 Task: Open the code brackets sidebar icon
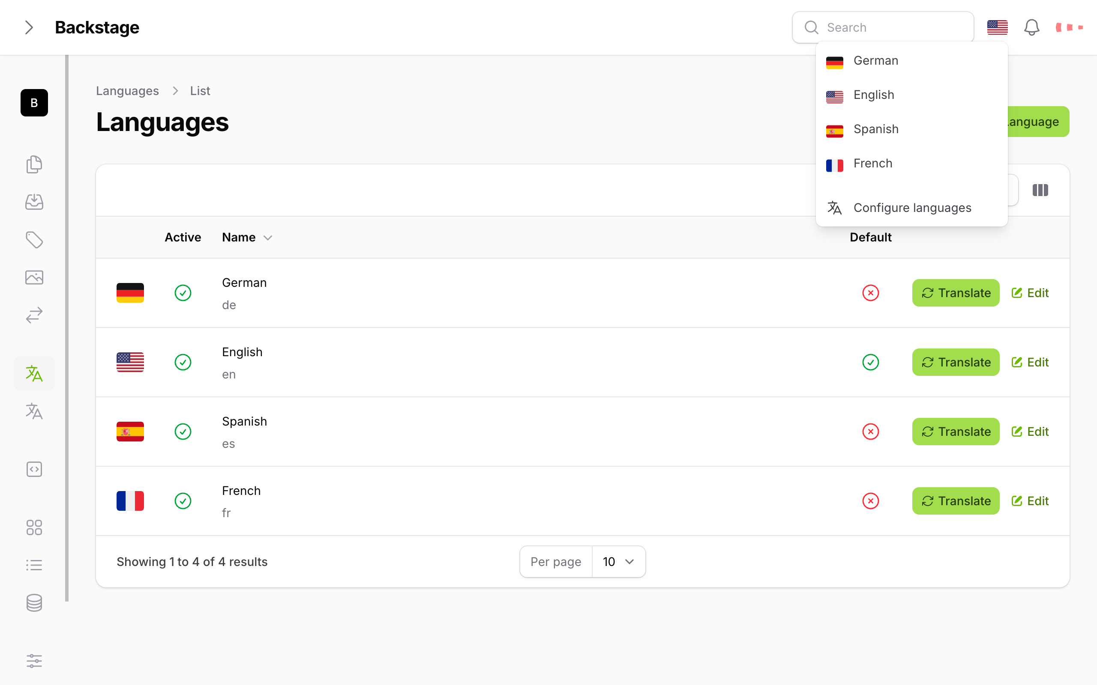tap(34, 469)
